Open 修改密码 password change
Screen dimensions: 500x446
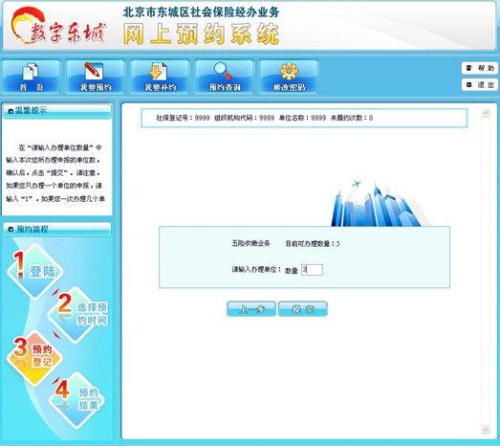[x=289, y=77]
